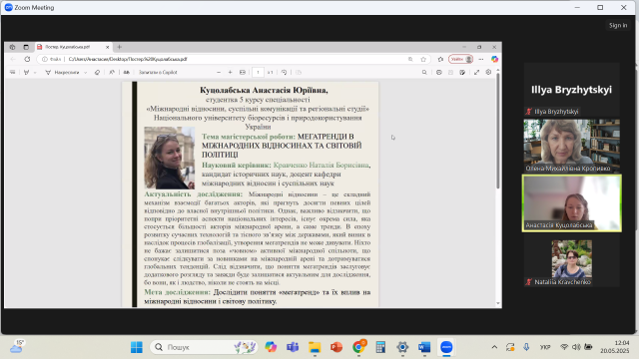Image resolution: width=639 pixels, height=359 pixels.
Task: Click the browser back arrow
Action: pyautogui.click(x=13, y=59)
